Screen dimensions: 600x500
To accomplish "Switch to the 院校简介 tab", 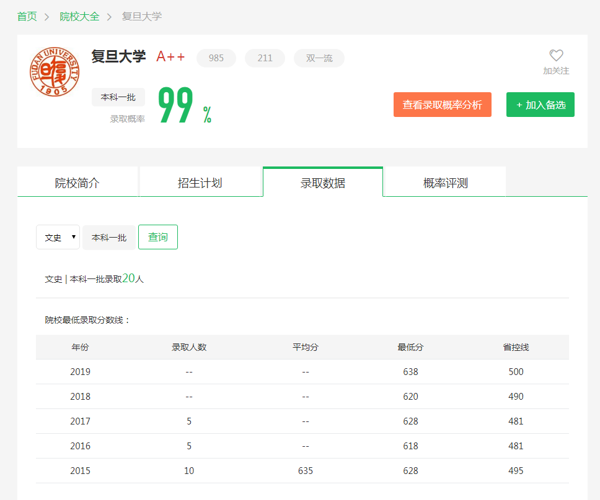I will [x=77, y=182].
